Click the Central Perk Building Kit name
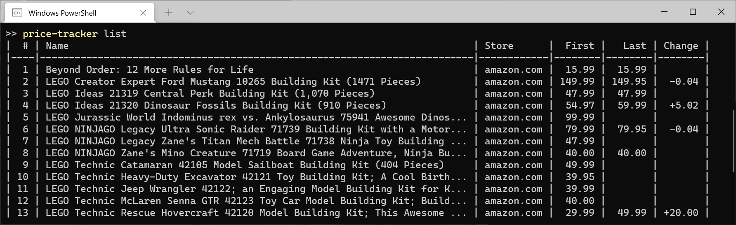 click(210, 93)
